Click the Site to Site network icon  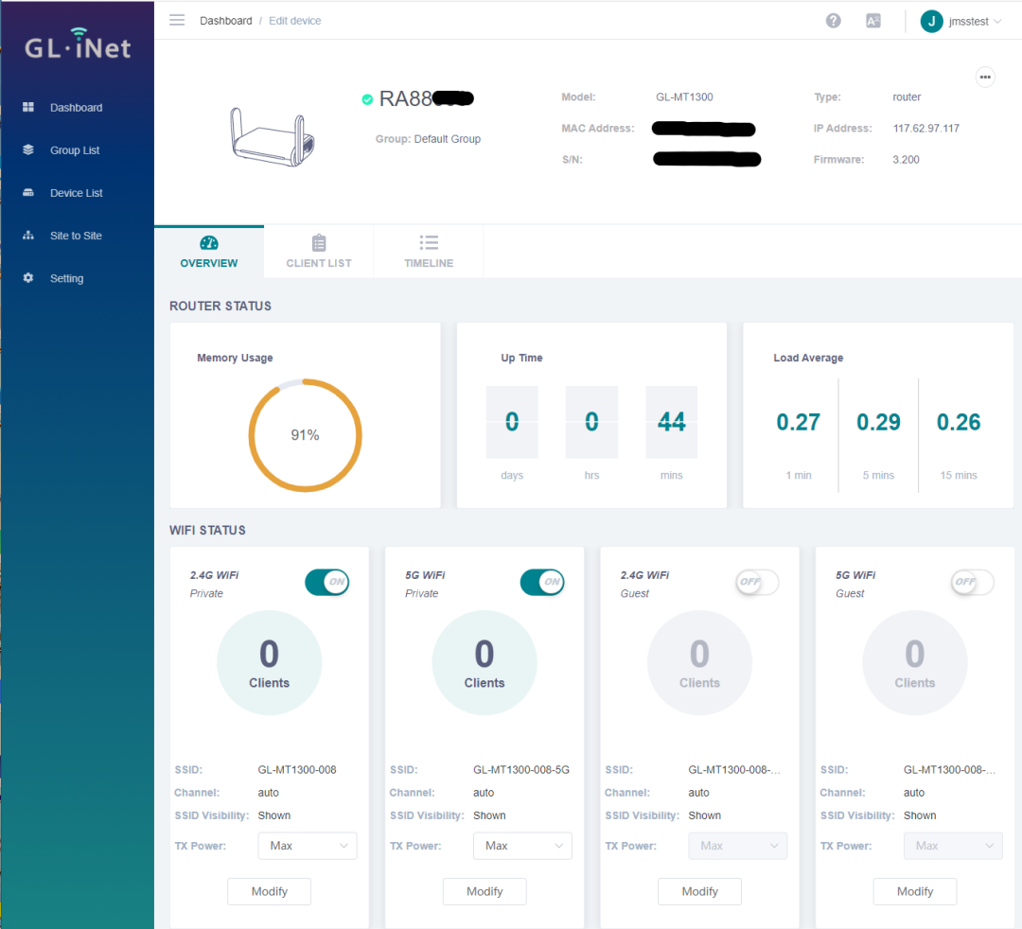(28, 236)
